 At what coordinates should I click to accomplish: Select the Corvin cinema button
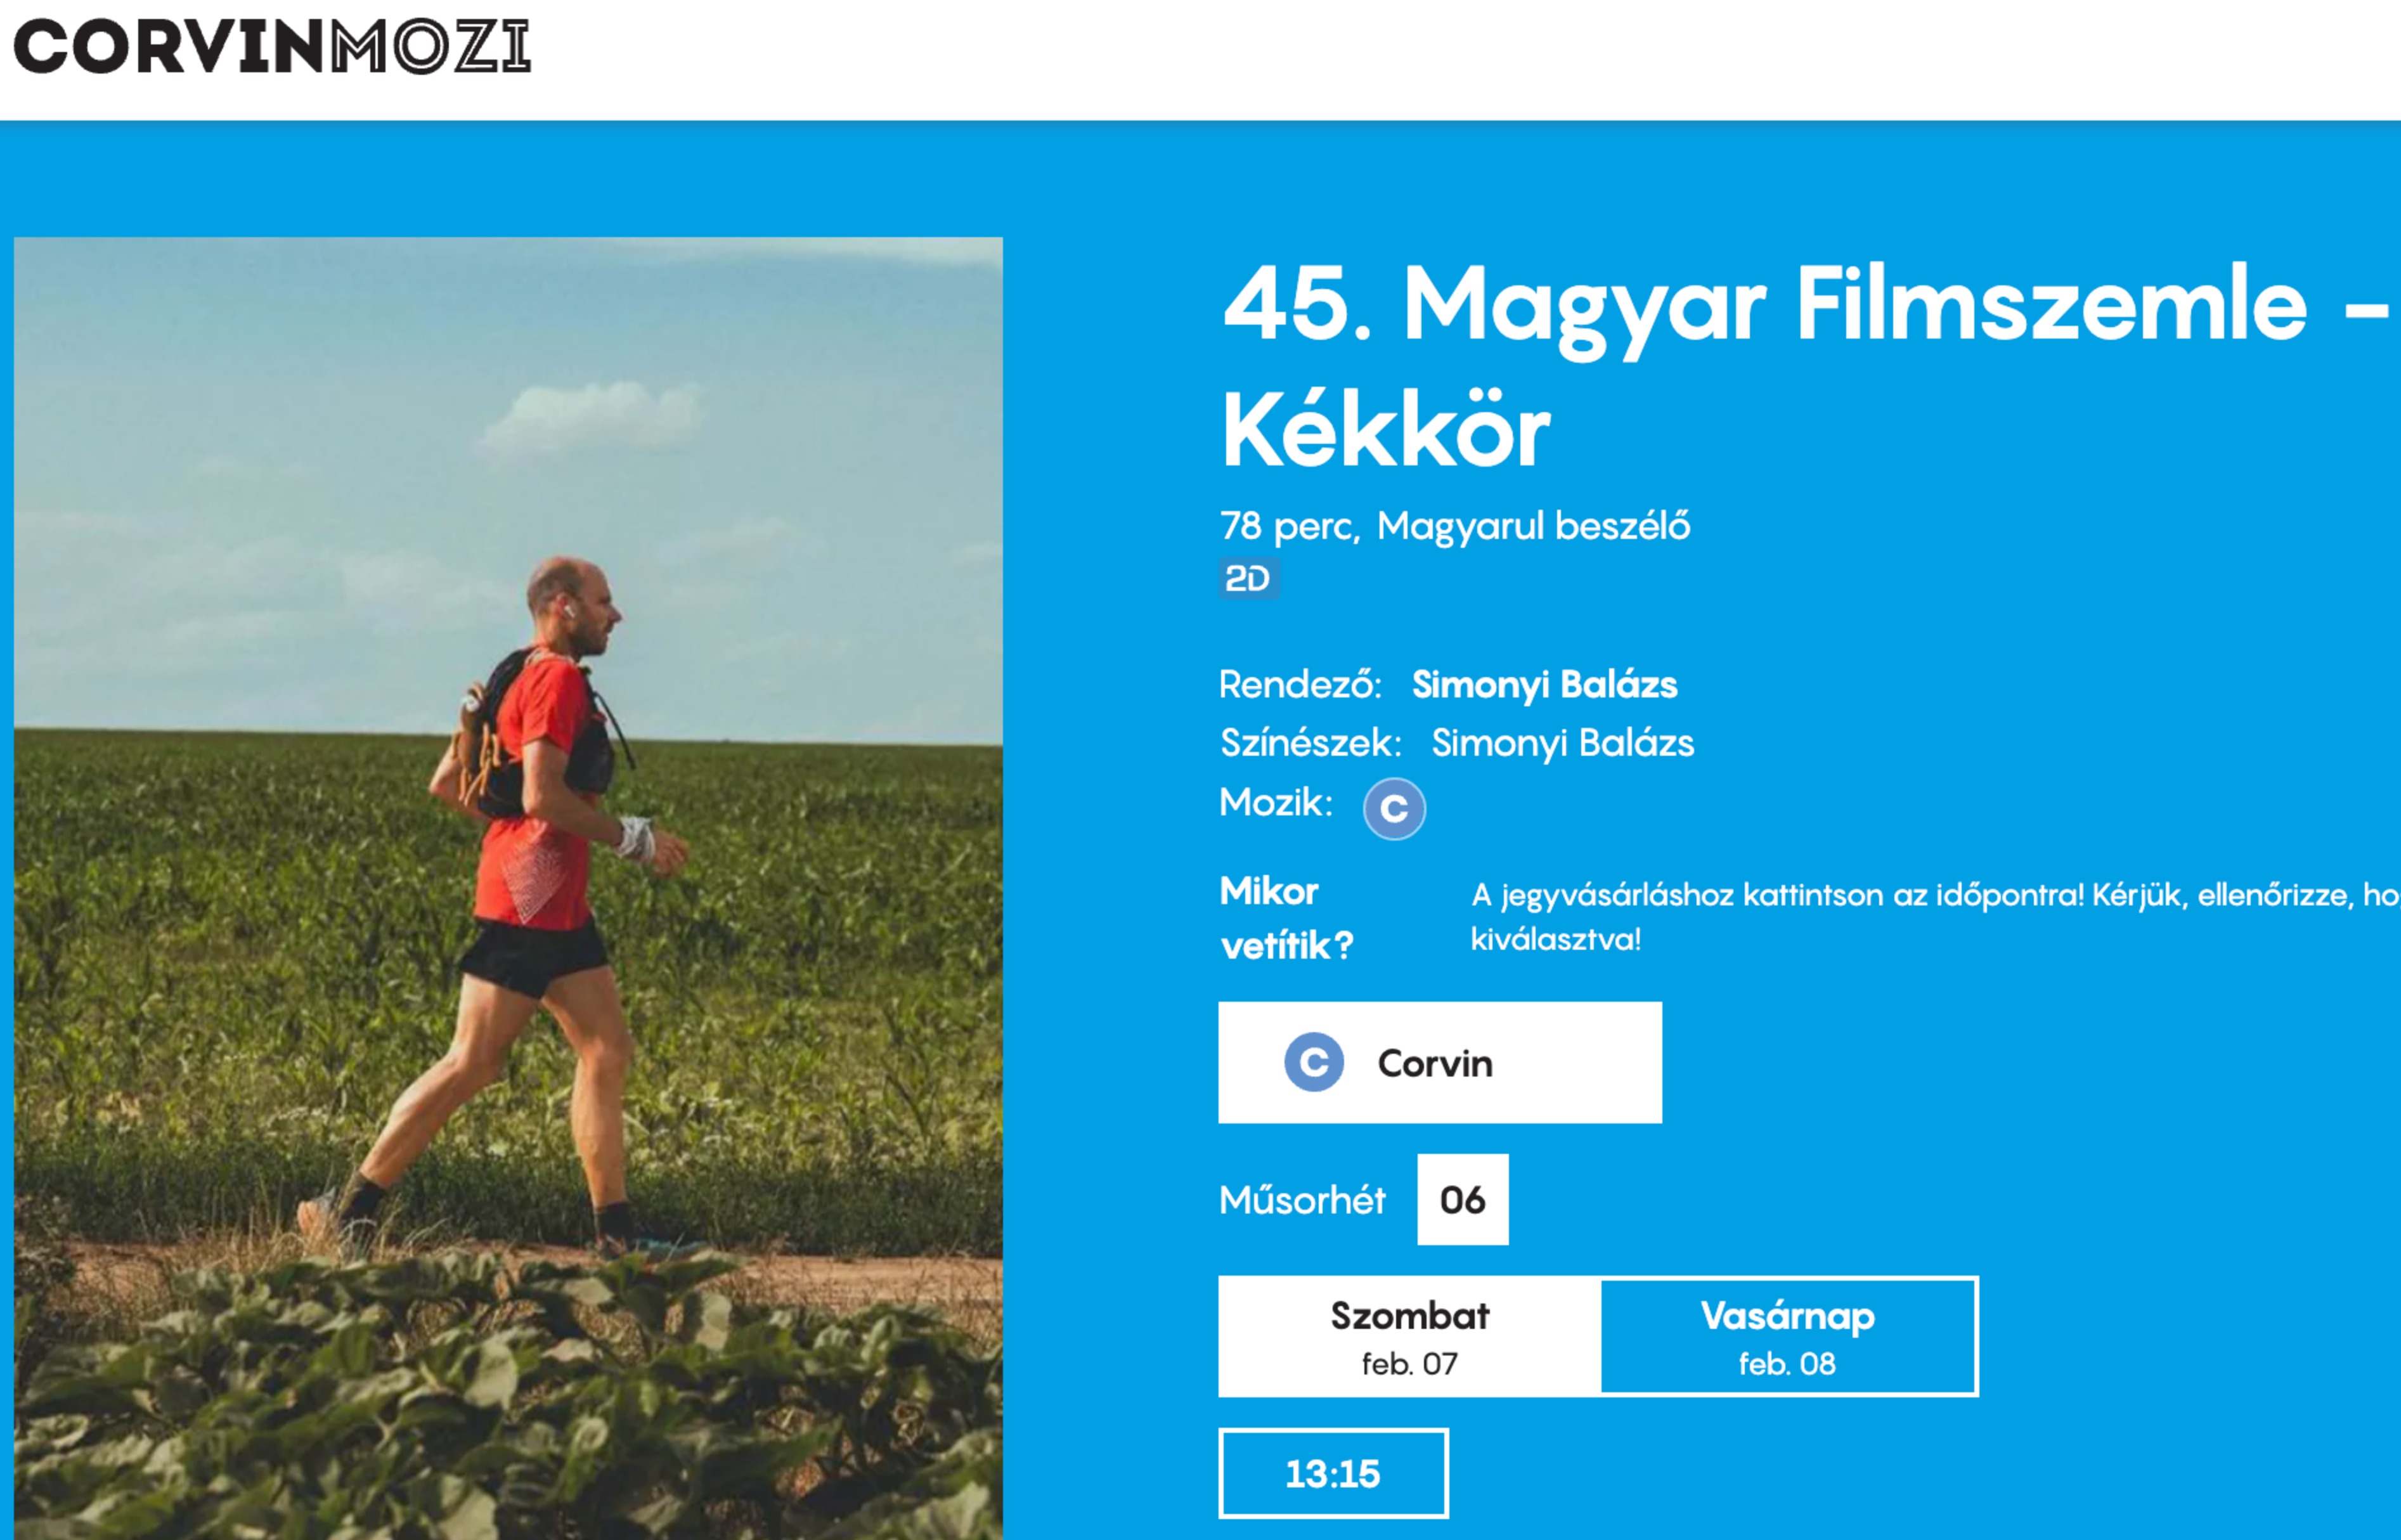[x=1440, y=1062]
